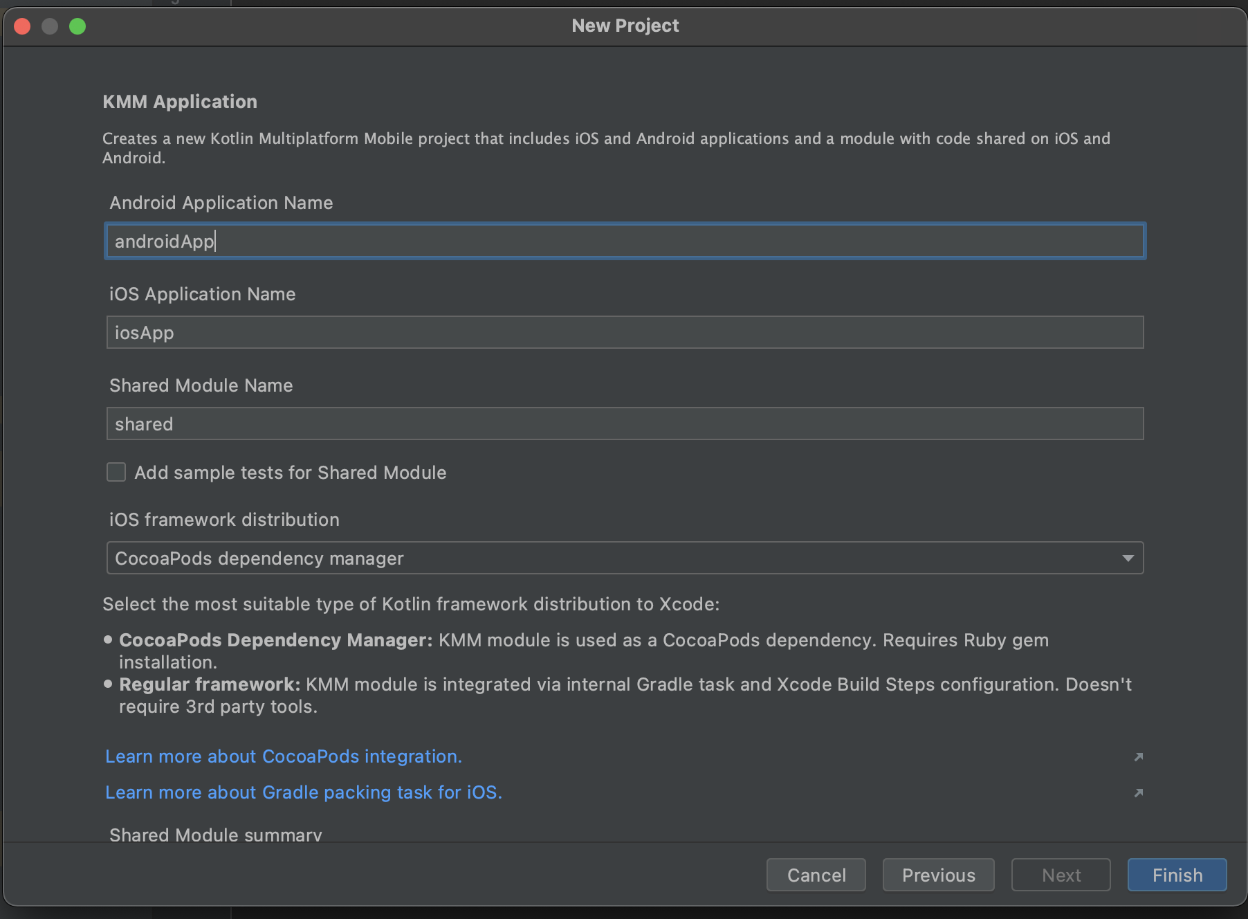Open Learn more about CocoaPods integration link
Viewport: 1248px width, 919px height.
click(283, 757)
